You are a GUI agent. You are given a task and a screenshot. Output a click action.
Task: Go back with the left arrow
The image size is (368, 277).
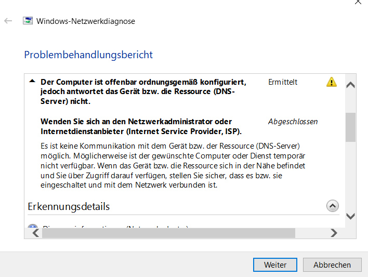(x=8, y=21)
